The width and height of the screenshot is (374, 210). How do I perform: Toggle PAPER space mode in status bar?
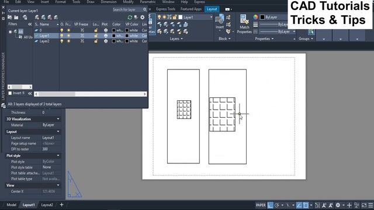pos(261,205)
